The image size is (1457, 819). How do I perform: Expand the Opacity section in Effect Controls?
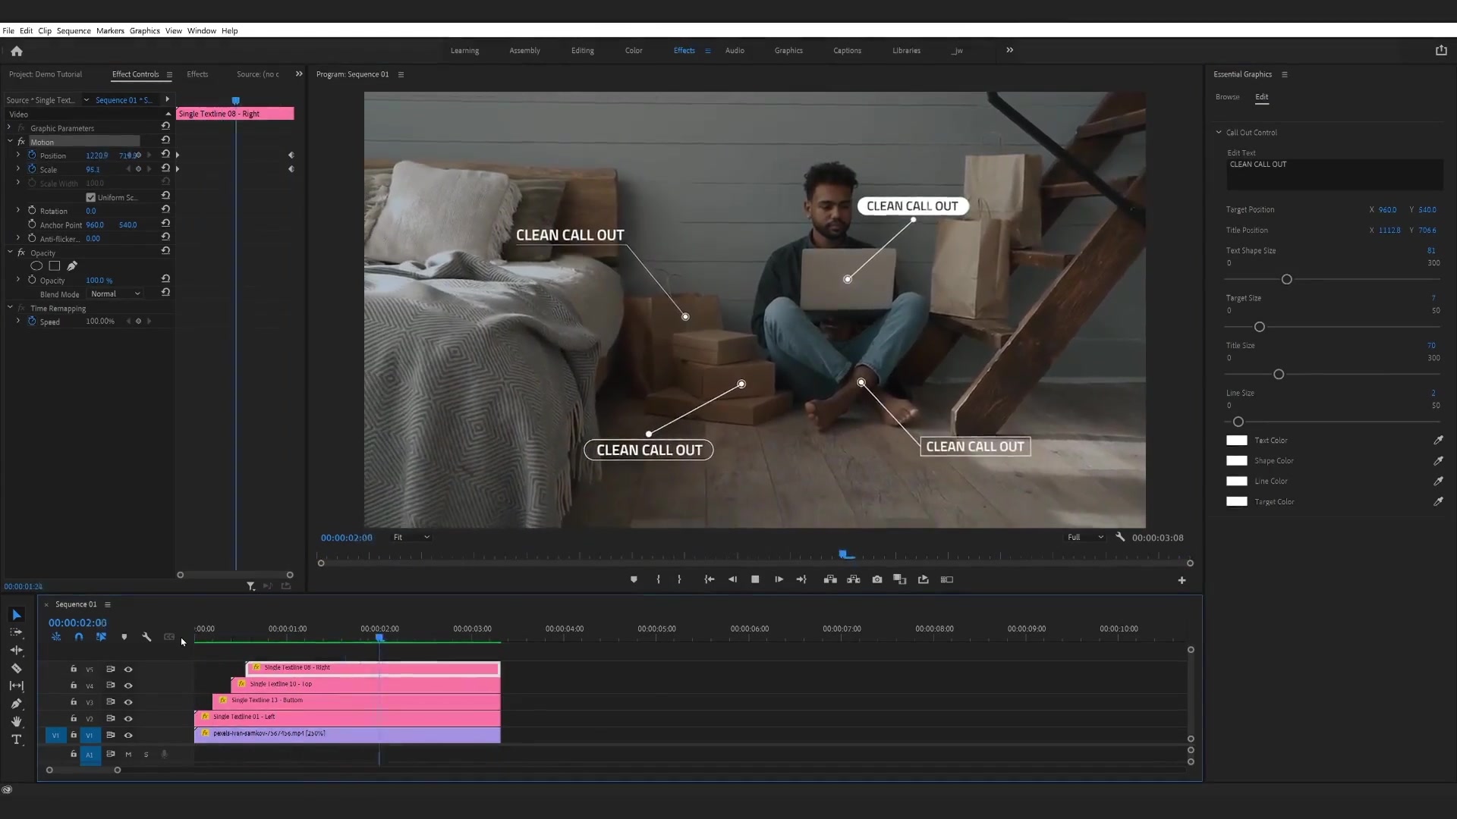point(10,253)
